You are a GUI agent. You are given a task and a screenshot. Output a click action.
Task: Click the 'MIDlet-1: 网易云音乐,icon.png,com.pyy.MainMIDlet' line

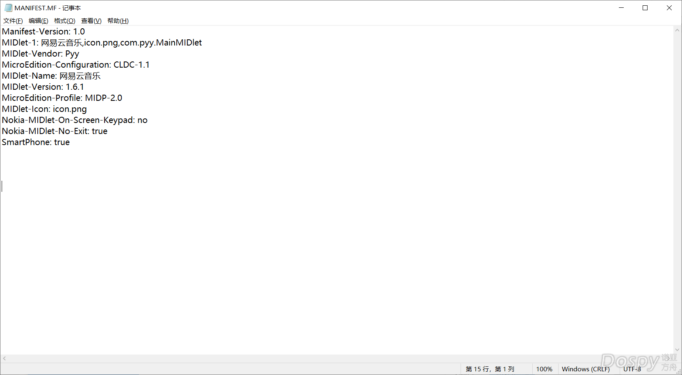click(102, 43)
